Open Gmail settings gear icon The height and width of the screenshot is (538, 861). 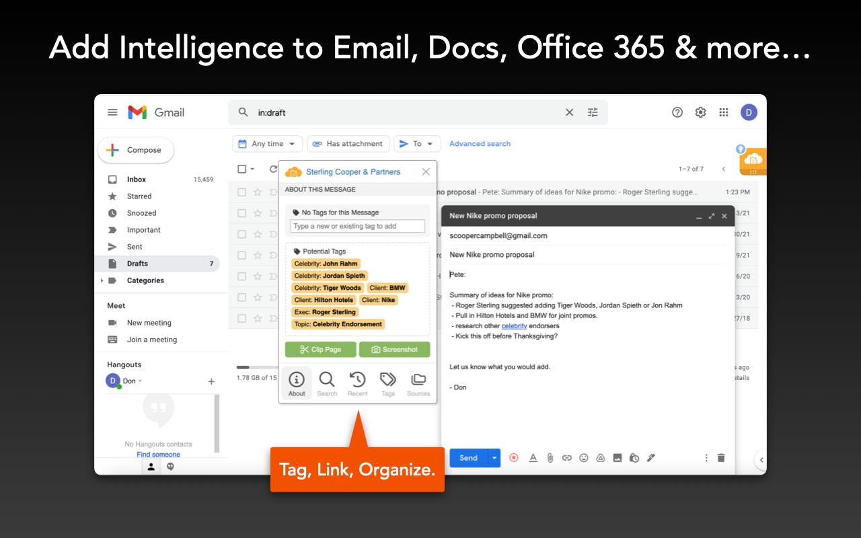[700, 112]
